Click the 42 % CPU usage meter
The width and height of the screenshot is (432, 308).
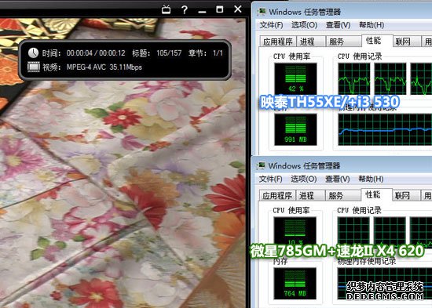click(x=295, y=78)
